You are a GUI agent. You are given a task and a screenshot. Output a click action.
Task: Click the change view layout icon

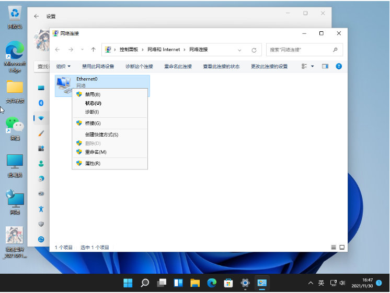pyautogui.click(x=304, y=66)
